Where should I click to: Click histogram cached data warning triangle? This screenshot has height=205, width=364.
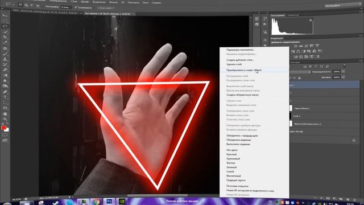click(311, 20)
